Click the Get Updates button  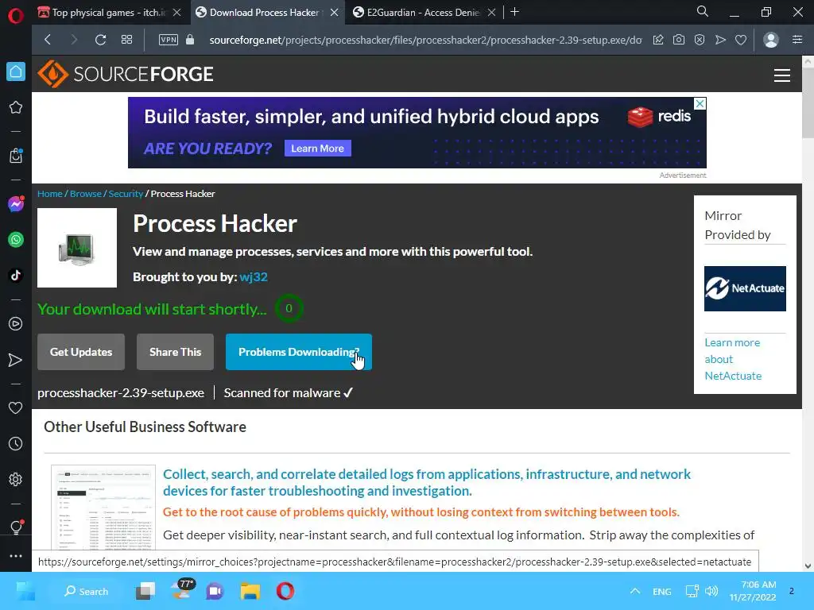click(81, 352)
